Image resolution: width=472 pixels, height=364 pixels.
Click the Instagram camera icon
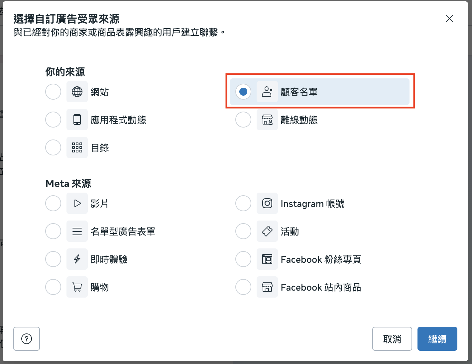pos(267,203)
